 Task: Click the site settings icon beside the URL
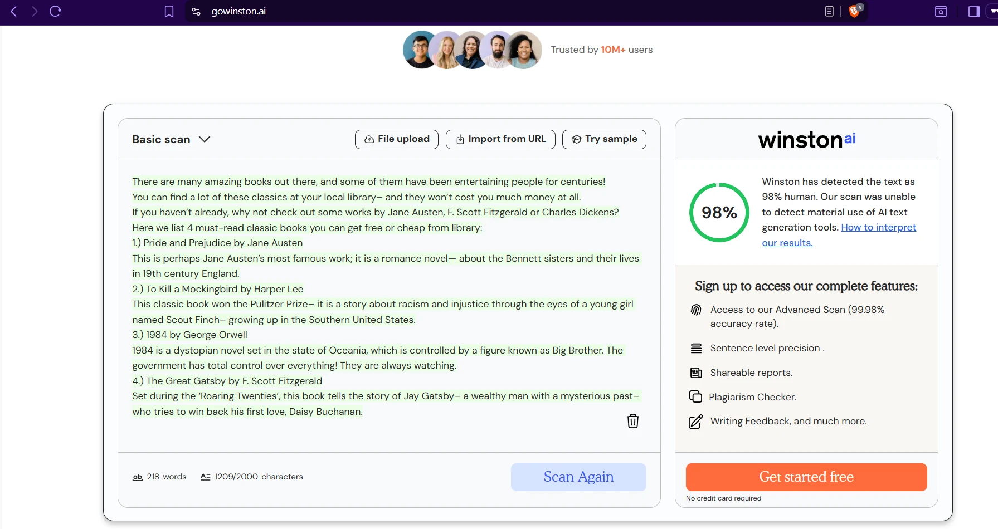196,11
